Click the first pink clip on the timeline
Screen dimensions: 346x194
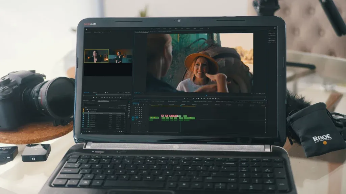[x=163, y=116]
